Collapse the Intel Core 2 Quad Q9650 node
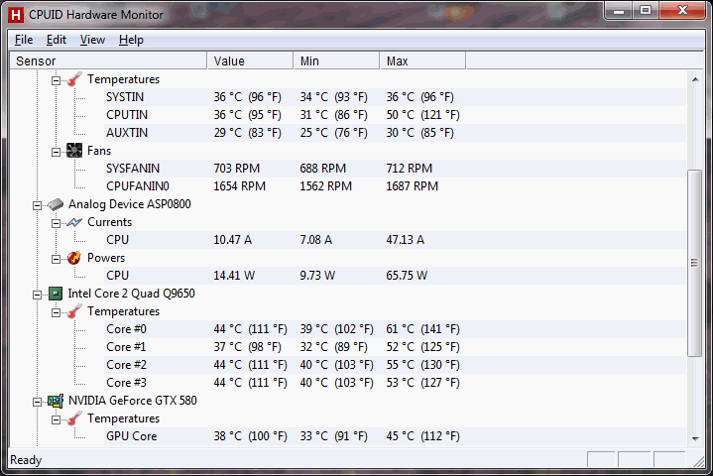The image size is (713, 476). 38,295
